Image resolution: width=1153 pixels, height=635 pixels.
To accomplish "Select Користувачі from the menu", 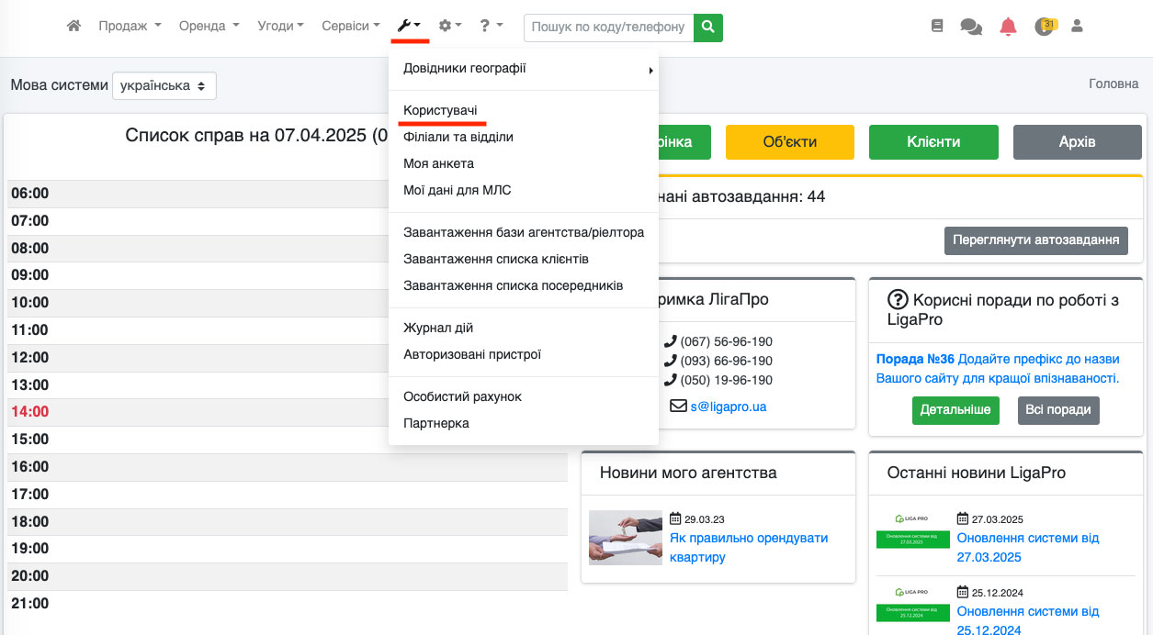I will point(440,110).
